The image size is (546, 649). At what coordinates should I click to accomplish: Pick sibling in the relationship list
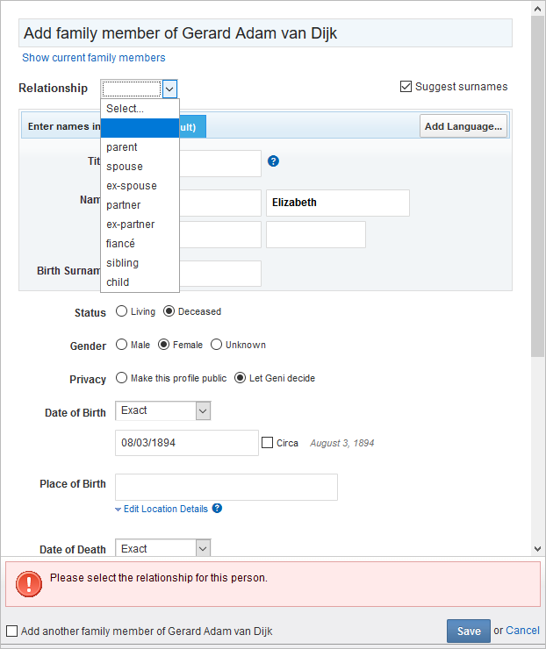click(x=123, y=263)
